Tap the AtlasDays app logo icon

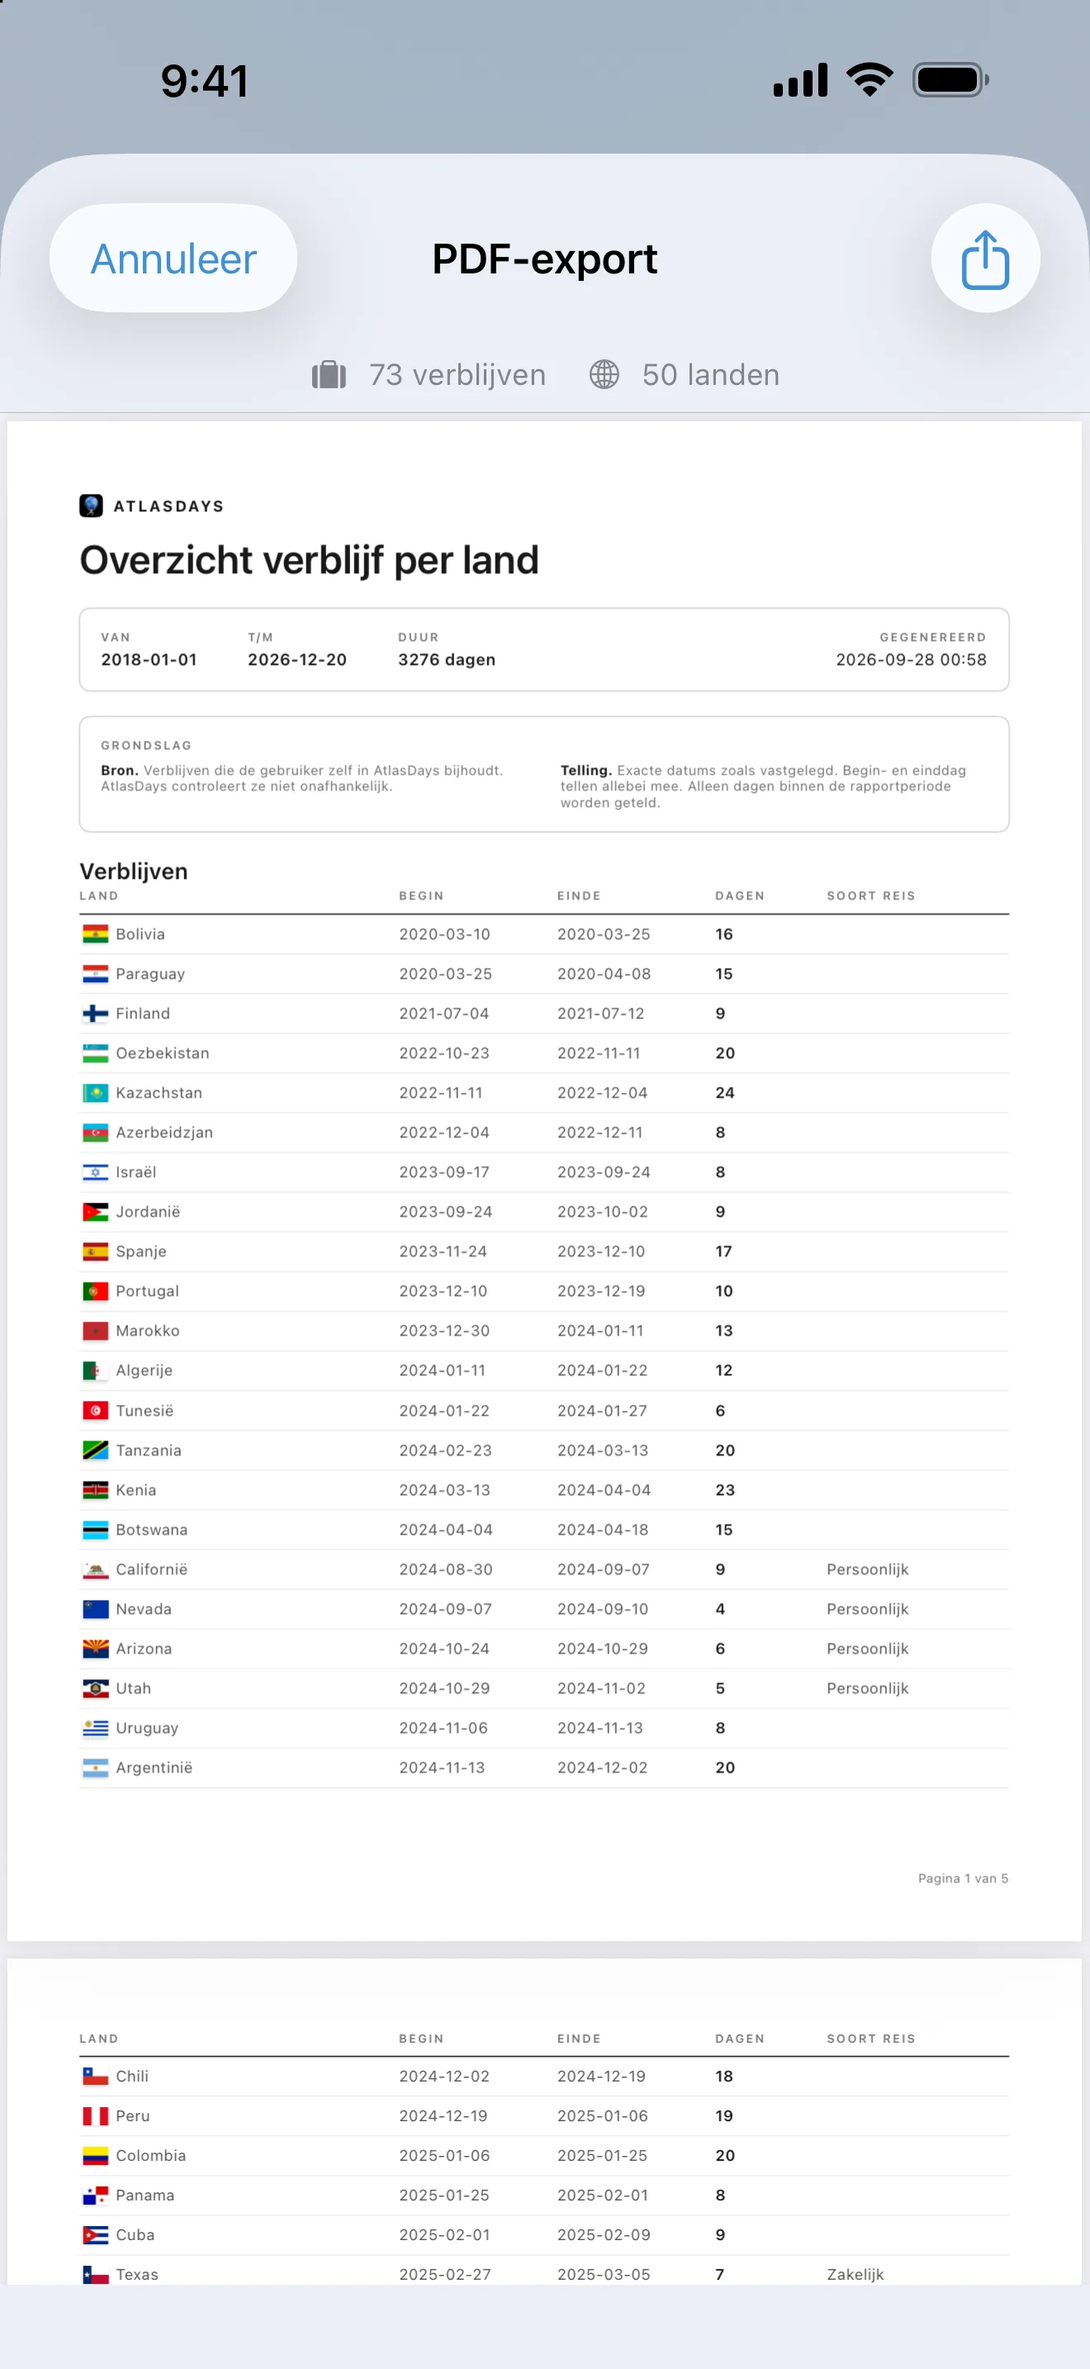click(x=91, y=506)
